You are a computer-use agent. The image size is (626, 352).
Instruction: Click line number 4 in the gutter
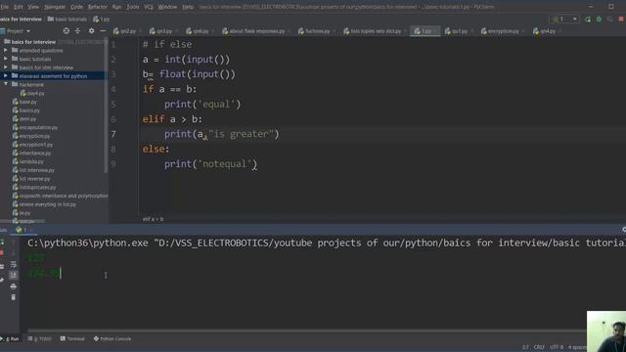click(x=113, y=89)
